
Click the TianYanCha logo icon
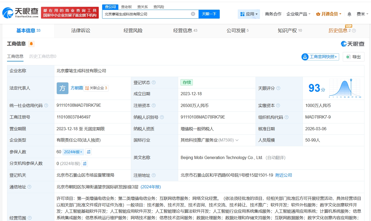pyautogui.click(x=8, y=13)
